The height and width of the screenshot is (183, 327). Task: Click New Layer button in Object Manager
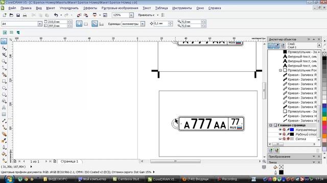[271, 150]
